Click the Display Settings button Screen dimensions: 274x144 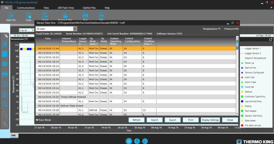pyautogui.click(x=211, y=120)
